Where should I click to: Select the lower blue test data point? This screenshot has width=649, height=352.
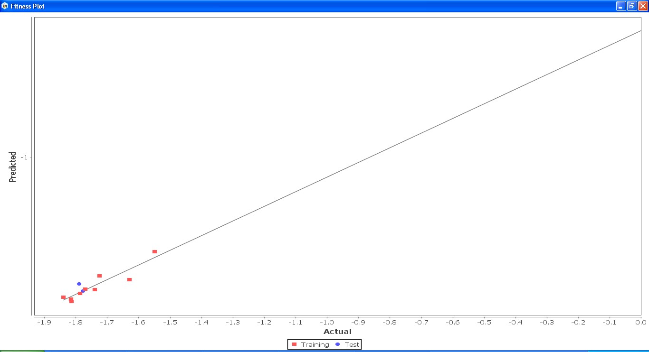click(83, 291)
